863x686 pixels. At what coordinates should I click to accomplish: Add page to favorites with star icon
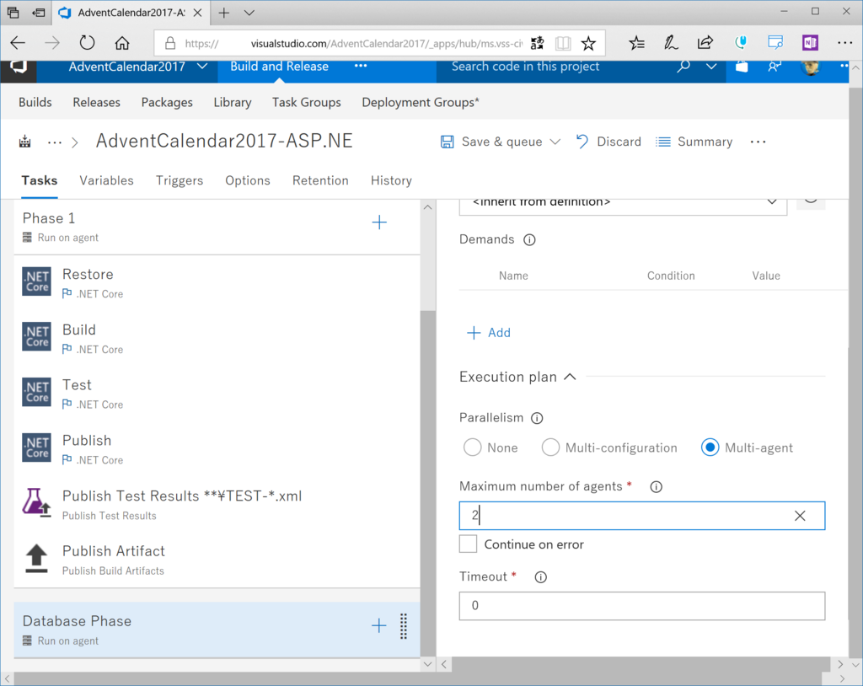tap(588, 43)
